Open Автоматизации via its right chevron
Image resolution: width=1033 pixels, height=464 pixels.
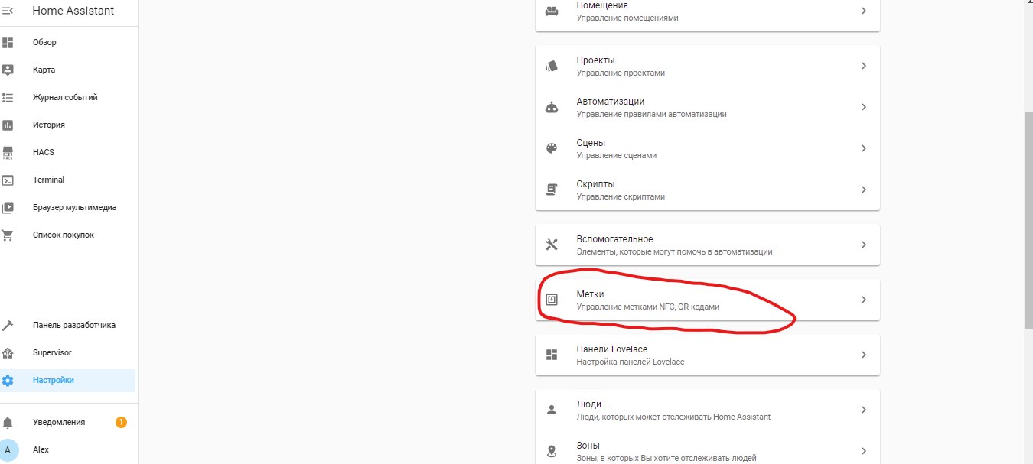tap(864, 107)
